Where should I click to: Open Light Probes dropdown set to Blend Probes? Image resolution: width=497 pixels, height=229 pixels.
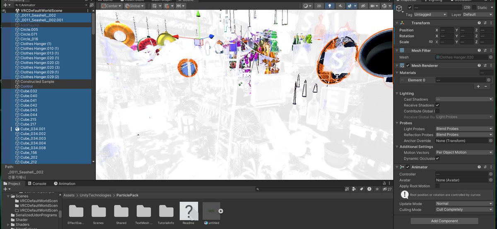point(464,129)
